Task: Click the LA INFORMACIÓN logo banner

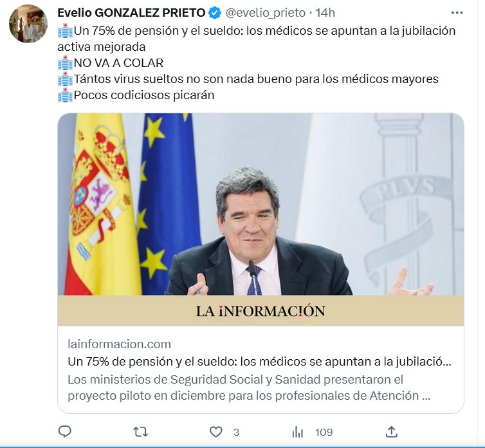Action: tap(261, 311)
